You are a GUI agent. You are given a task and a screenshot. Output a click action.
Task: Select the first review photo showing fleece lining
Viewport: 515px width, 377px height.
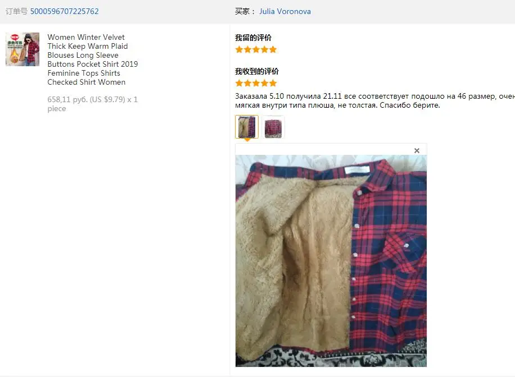coord(247,127)
